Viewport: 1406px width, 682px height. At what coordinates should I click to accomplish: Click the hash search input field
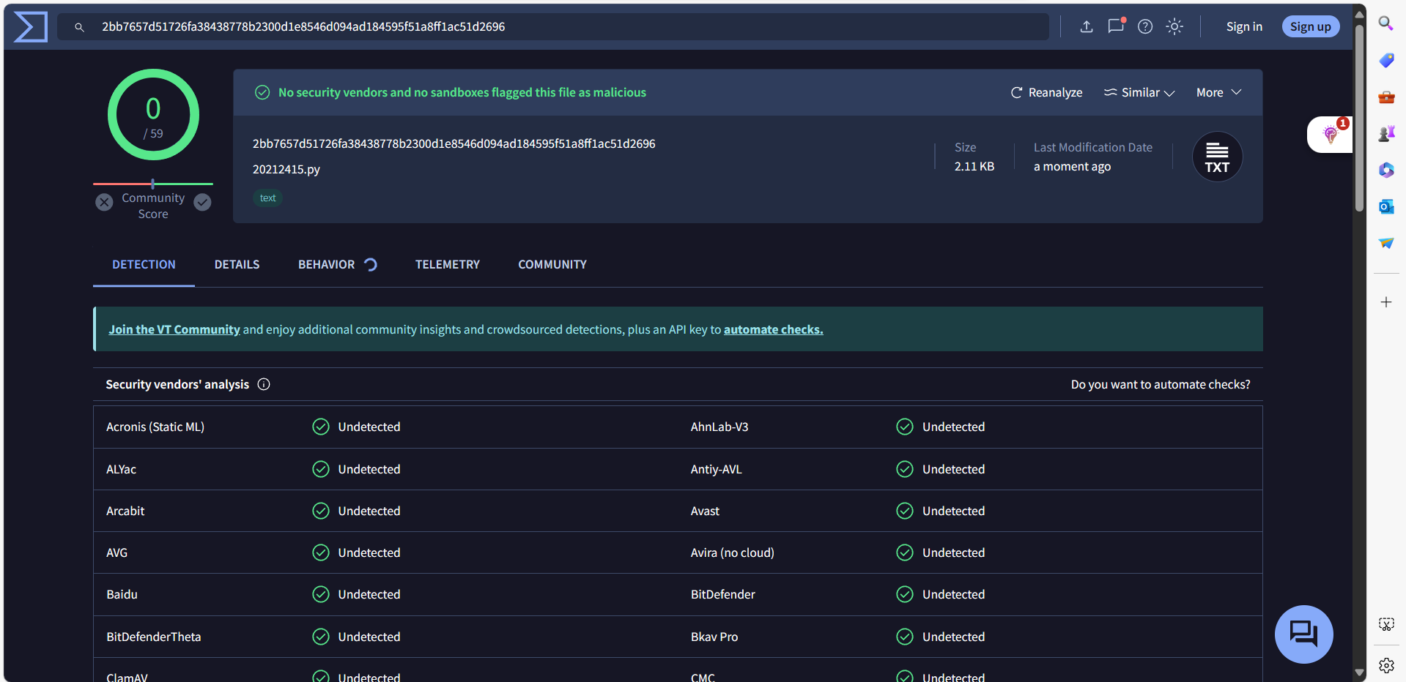(557, 27)
